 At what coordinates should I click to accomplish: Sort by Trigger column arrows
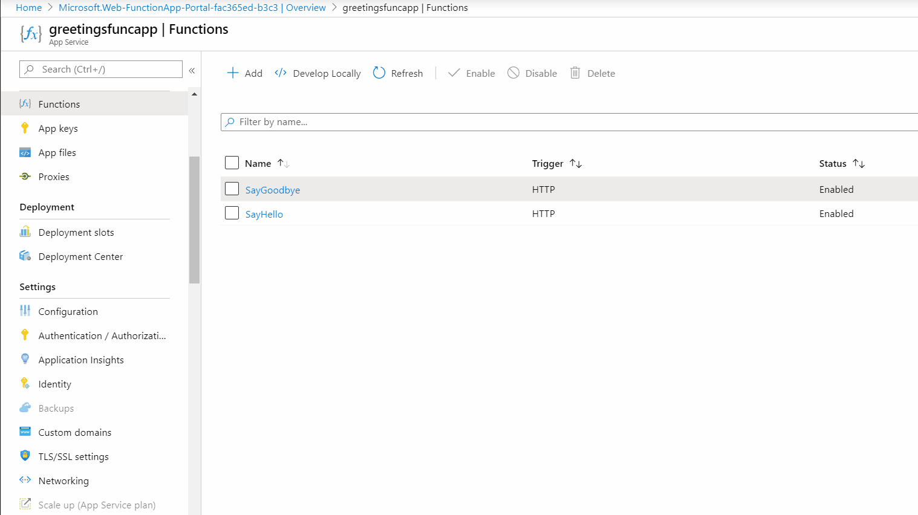pos(576,163)
